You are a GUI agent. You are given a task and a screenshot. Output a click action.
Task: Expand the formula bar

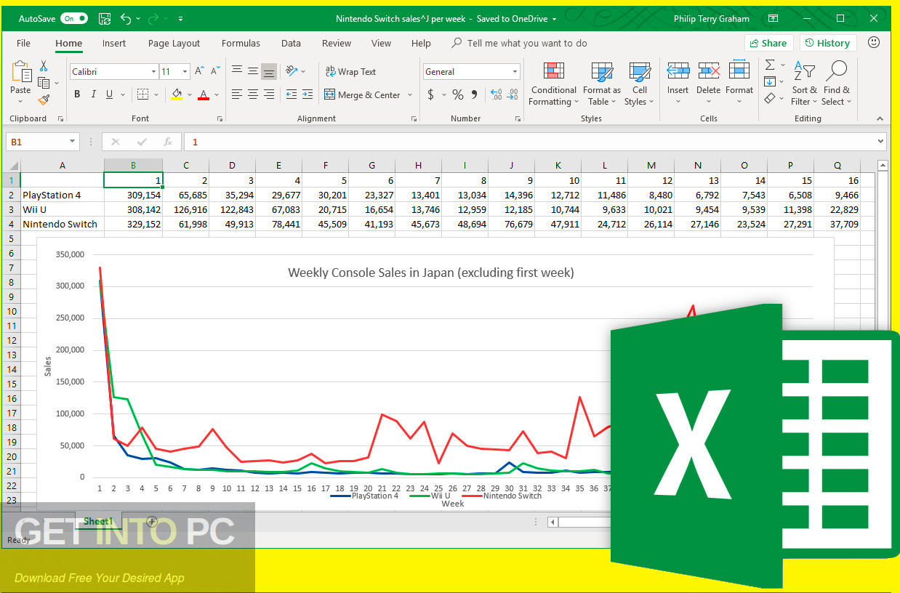[881, 142]
